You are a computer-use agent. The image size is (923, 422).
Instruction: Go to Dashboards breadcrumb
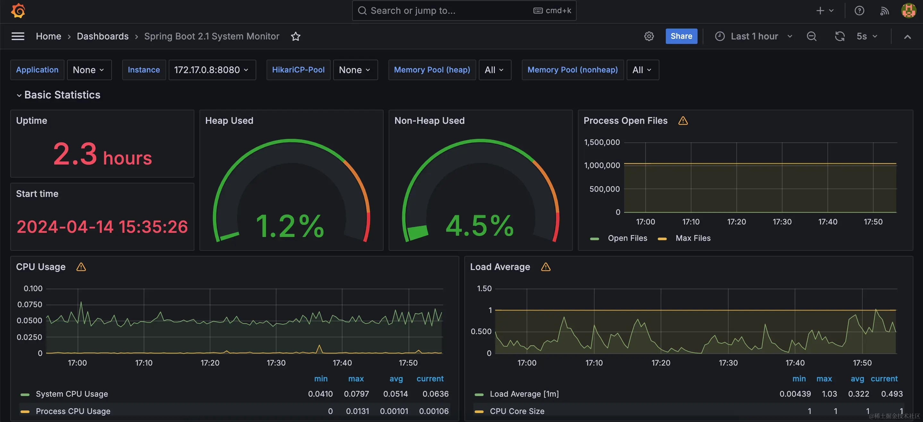[x=103, y=36]
